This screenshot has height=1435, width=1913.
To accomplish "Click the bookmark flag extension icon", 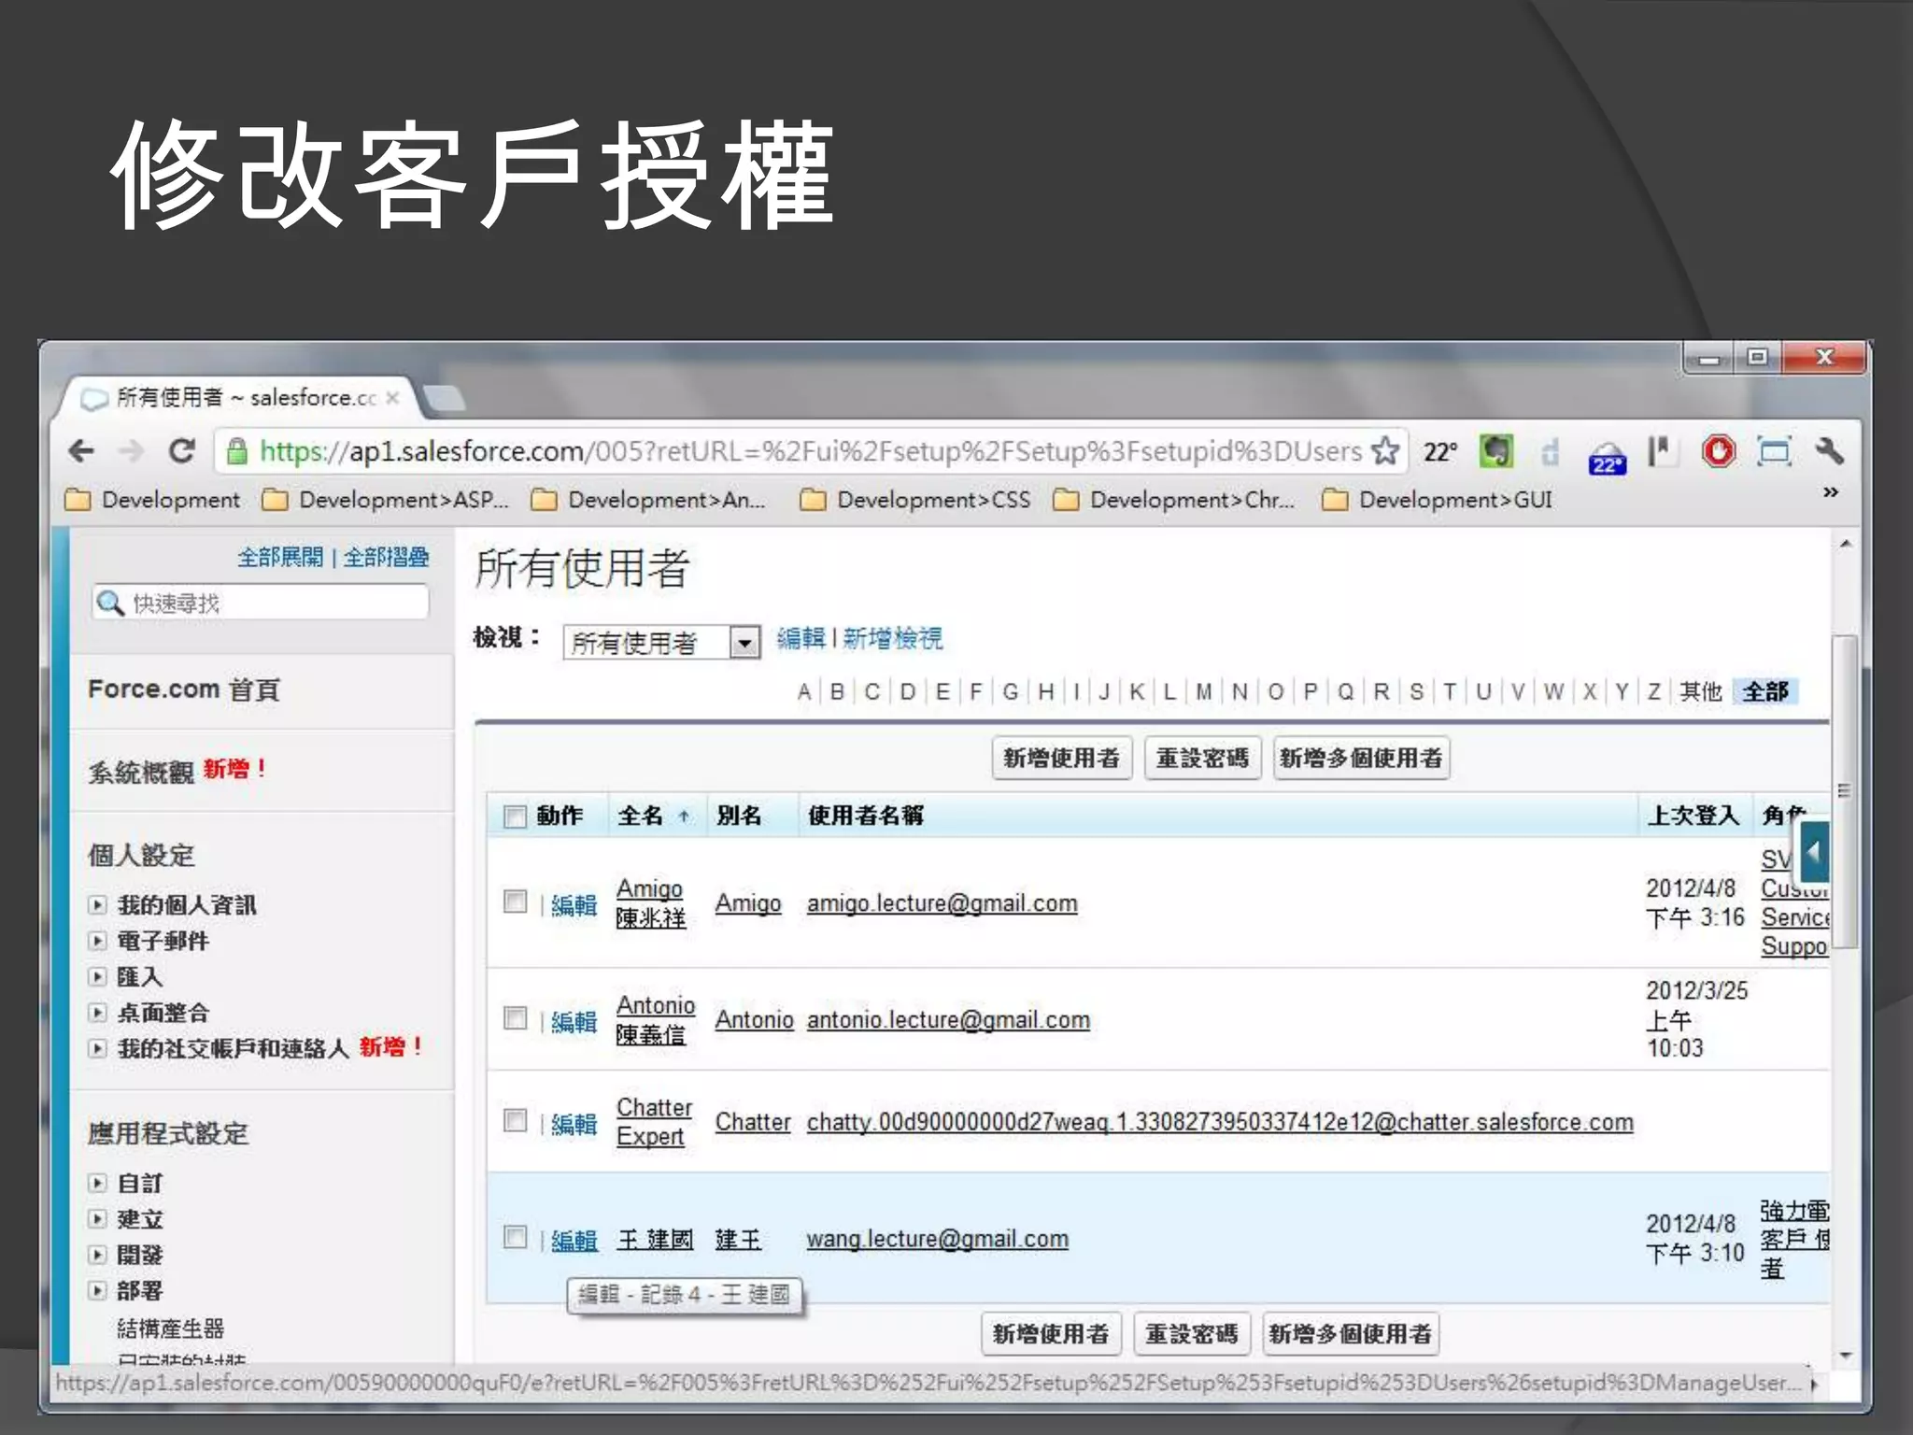I will point(1662,452).
